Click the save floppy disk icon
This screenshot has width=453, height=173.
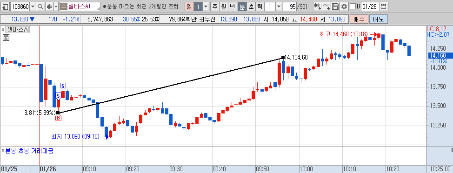point(335,6)
